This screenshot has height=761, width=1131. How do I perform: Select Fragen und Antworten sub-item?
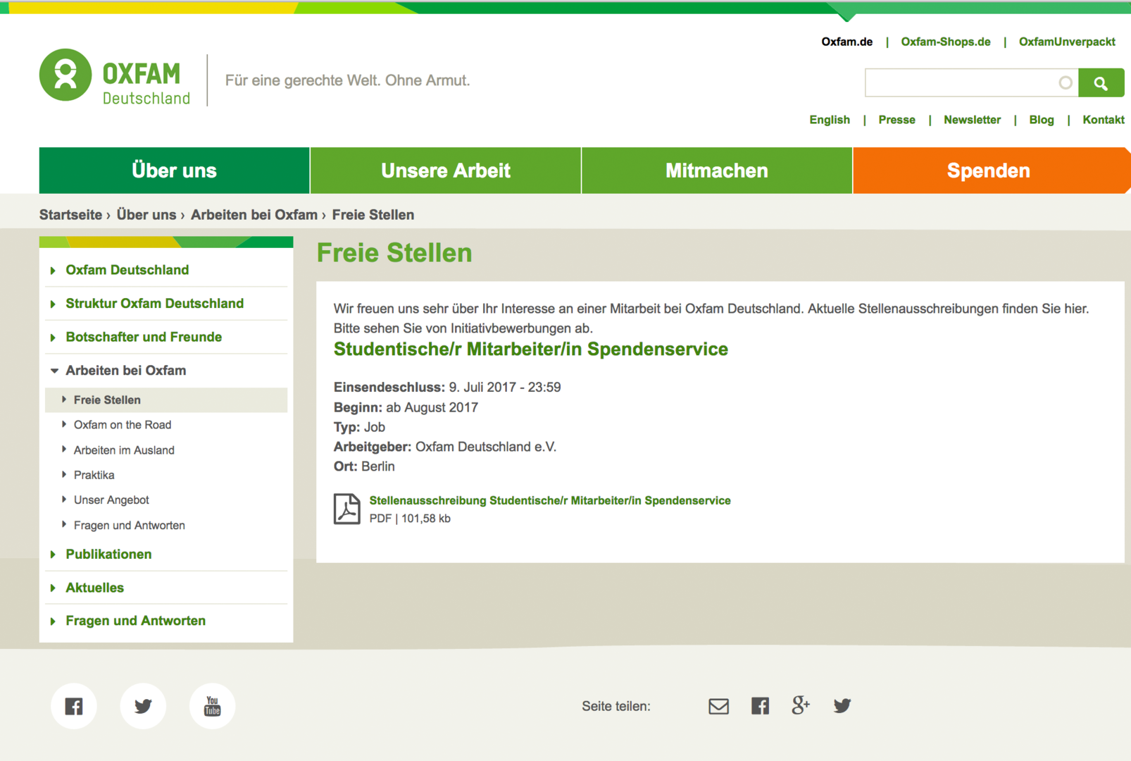point(130,526)
